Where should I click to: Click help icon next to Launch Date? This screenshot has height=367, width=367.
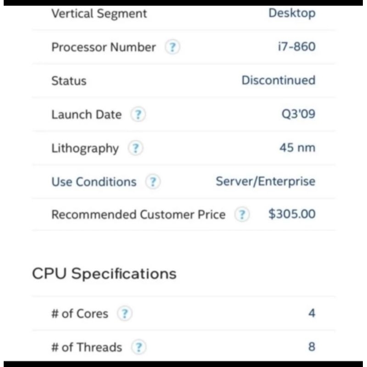pyautogui.click(x=138, y=115)
